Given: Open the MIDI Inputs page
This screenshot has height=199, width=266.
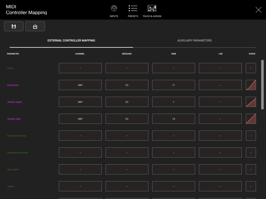Looking at the screenshot, I should (114, 11).
